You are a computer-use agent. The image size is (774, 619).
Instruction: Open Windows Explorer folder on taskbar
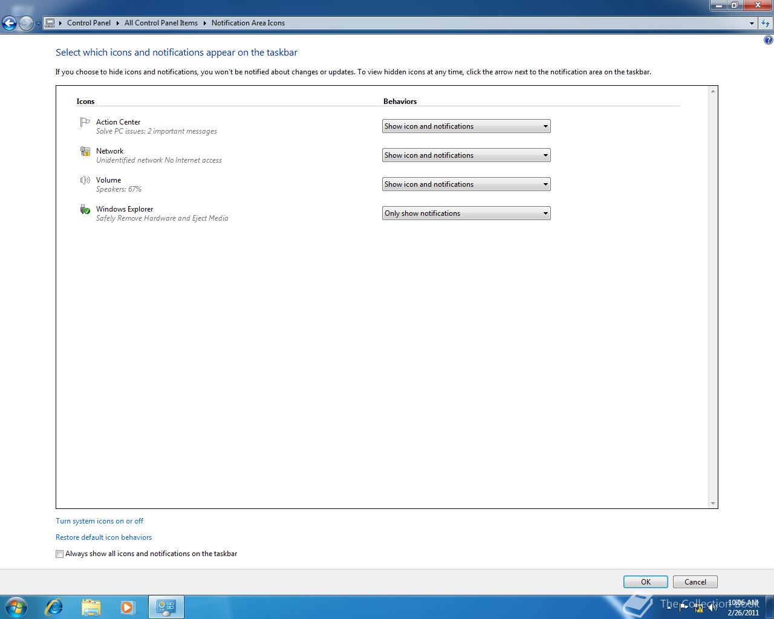click(91, 607)
